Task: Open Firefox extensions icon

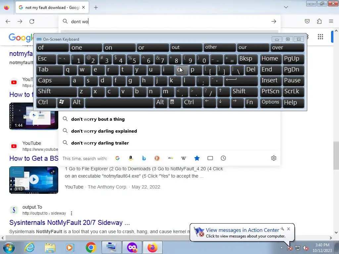Action: 319,21
